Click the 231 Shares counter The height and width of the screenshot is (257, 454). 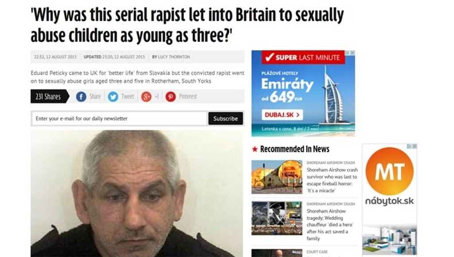[x=50, y=96]
